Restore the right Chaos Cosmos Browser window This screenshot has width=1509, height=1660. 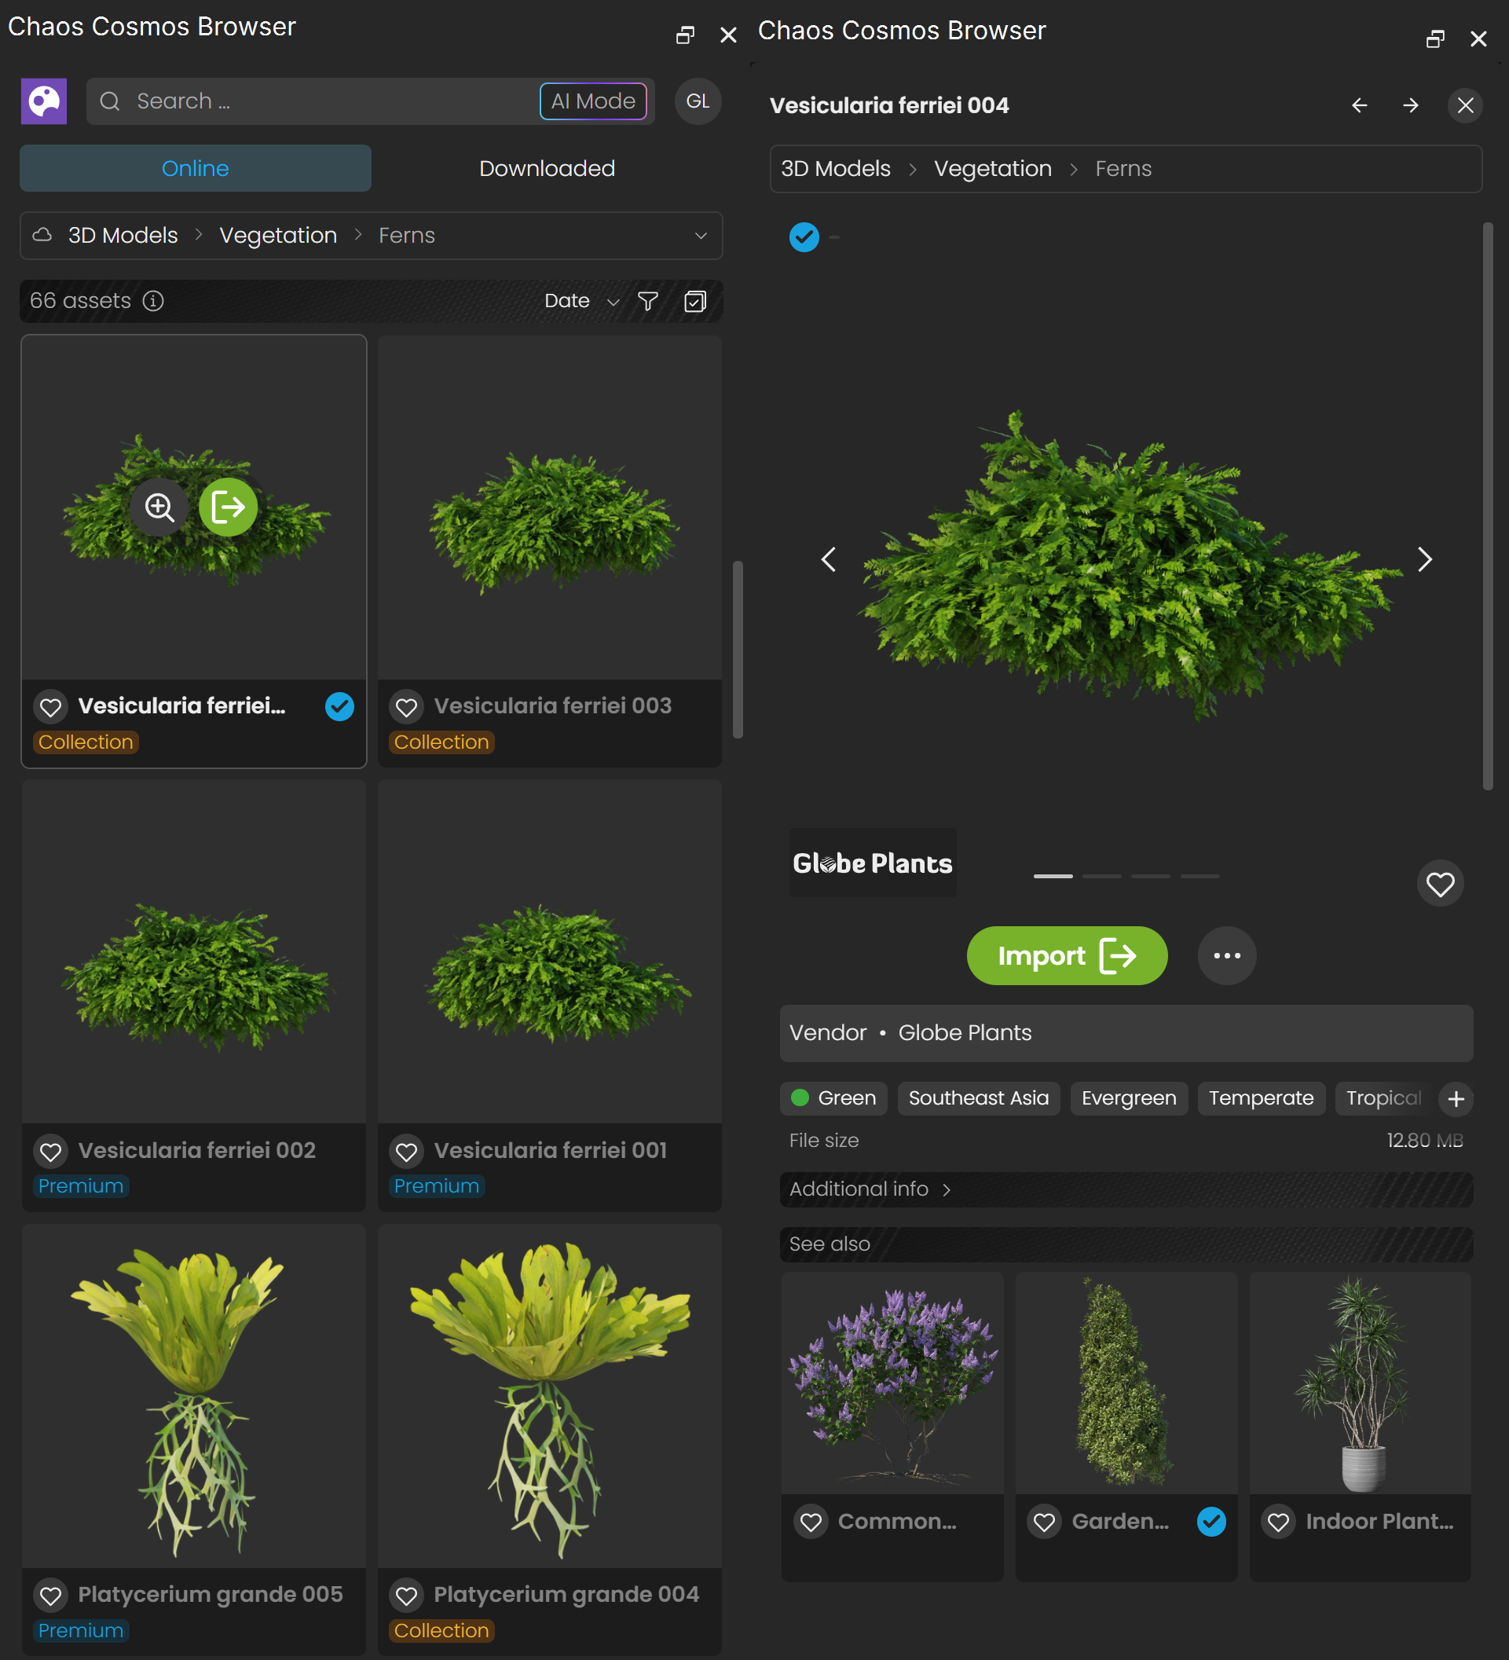(x=1435, y=38)
